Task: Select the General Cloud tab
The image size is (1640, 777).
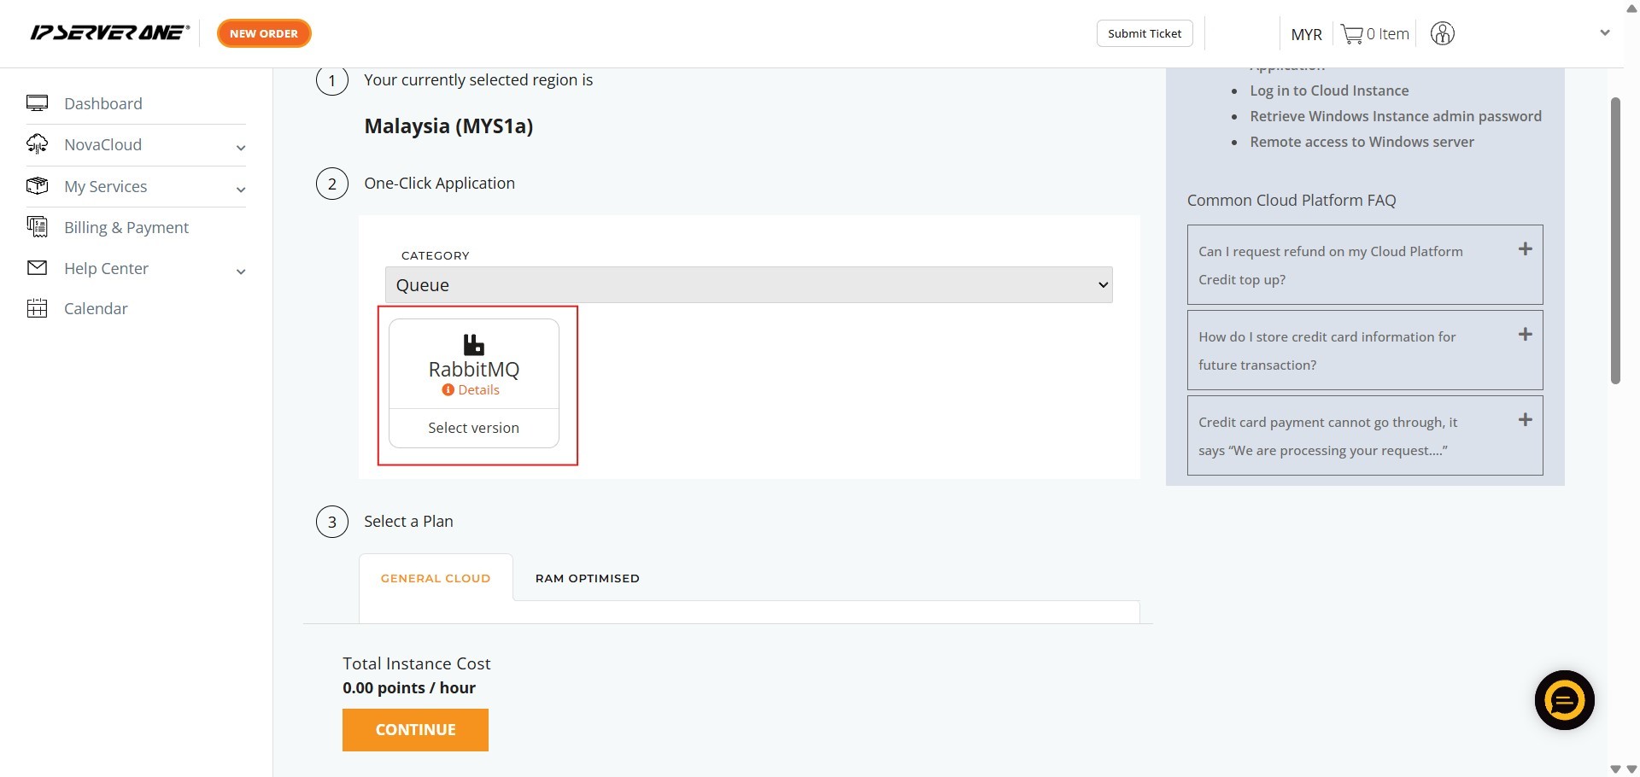Action: (436, 578)
